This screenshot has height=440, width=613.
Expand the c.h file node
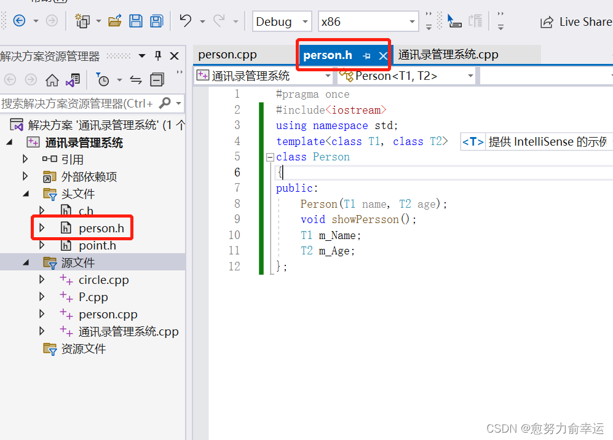point(42,210)
